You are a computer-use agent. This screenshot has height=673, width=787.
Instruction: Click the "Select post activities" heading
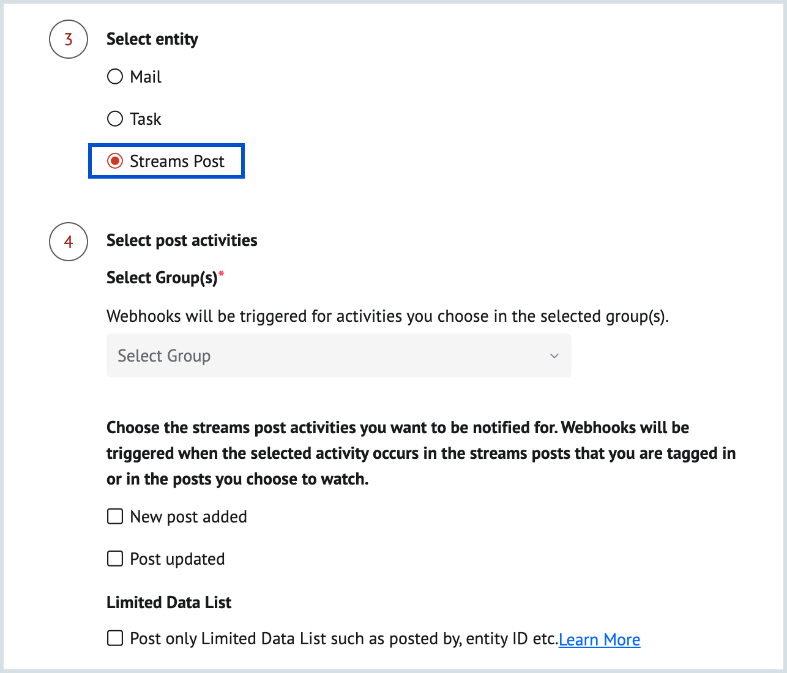coord(182,240)
